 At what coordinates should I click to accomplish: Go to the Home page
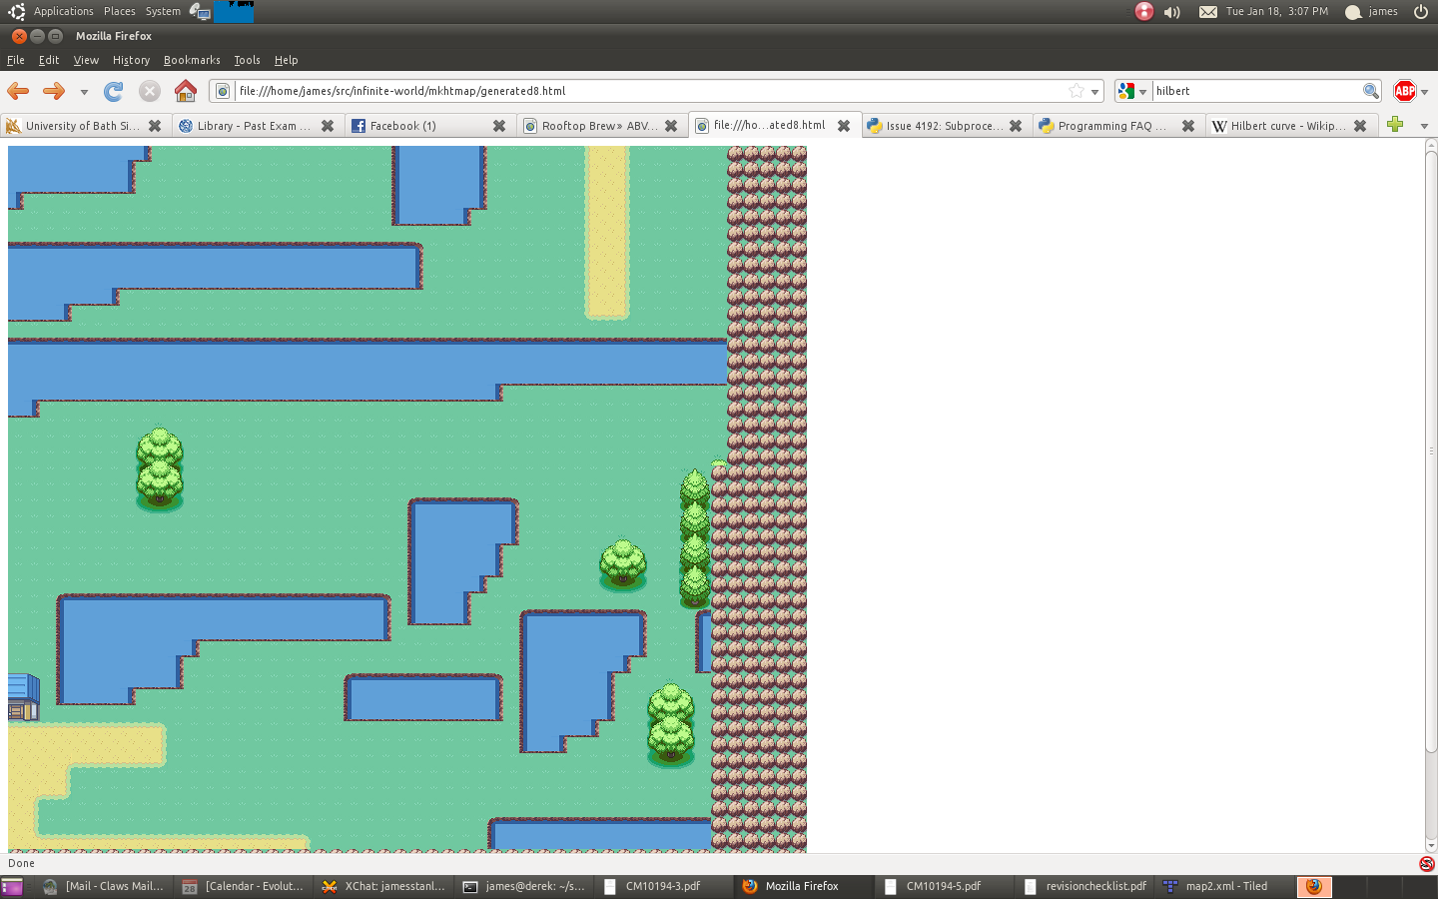186,91
